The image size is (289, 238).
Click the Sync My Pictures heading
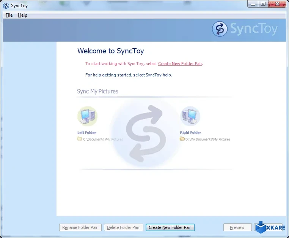pos(97,92)
